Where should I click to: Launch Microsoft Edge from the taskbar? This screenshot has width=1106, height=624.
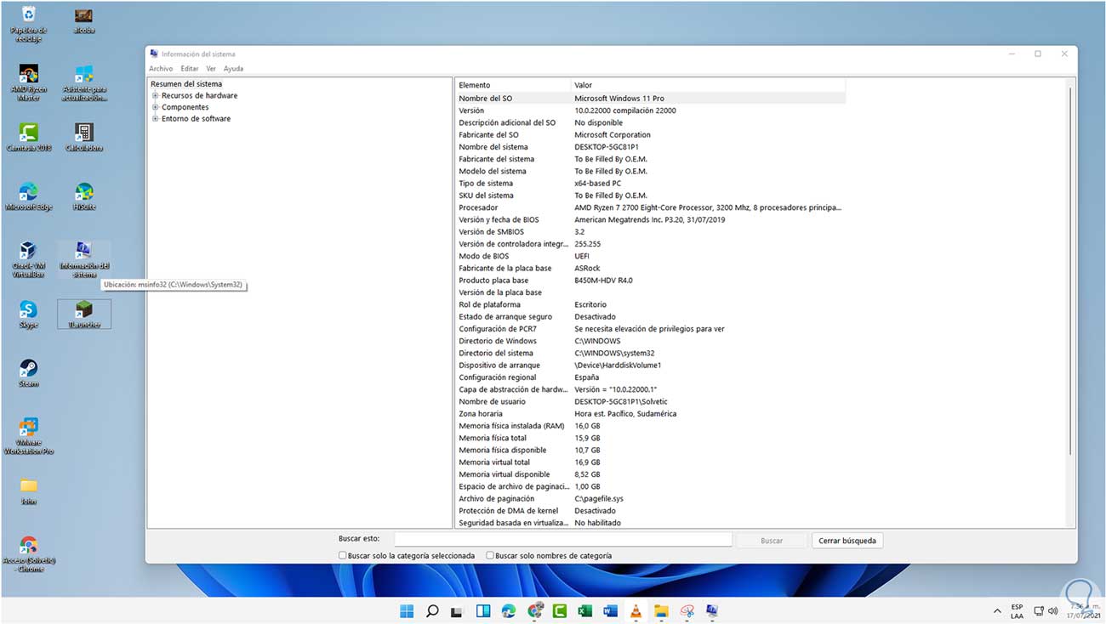(x=509, y=610)
